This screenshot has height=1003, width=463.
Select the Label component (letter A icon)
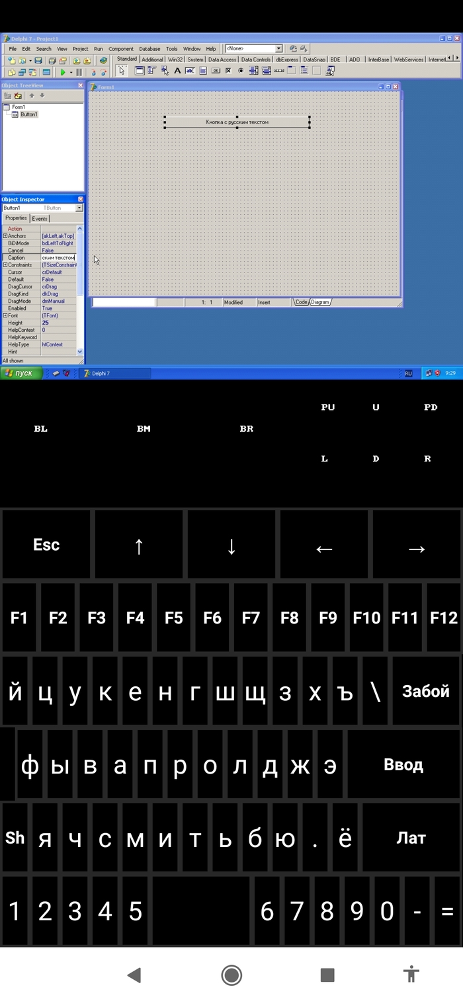[x=177, y=71]
